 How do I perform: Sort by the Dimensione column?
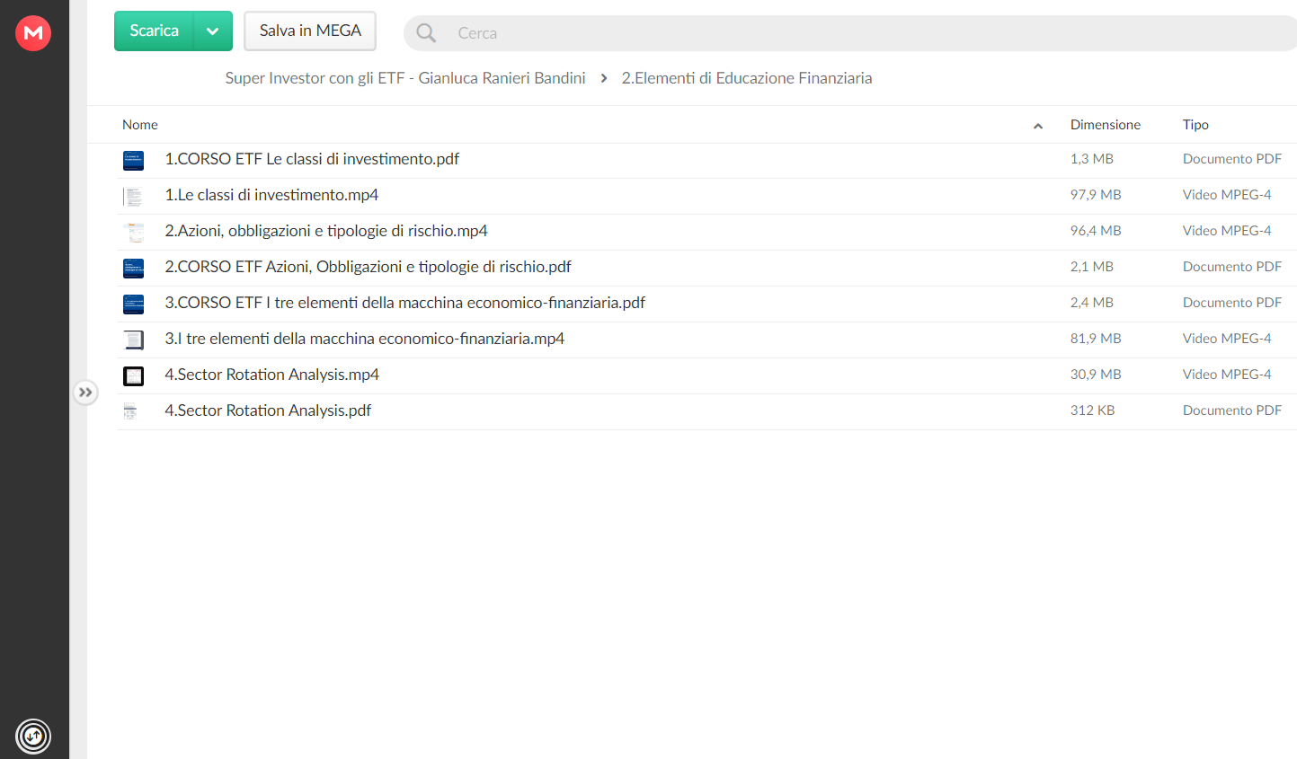[x=1105, y=125]
